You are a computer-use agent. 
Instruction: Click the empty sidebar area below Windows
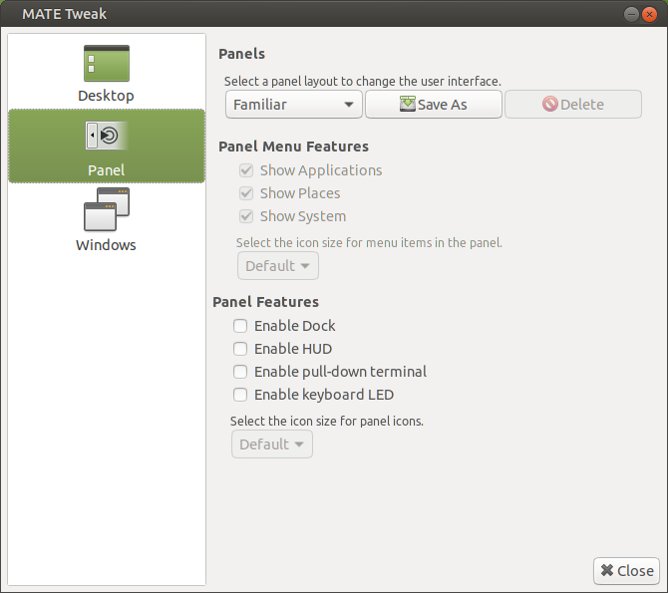click(106, 419)
